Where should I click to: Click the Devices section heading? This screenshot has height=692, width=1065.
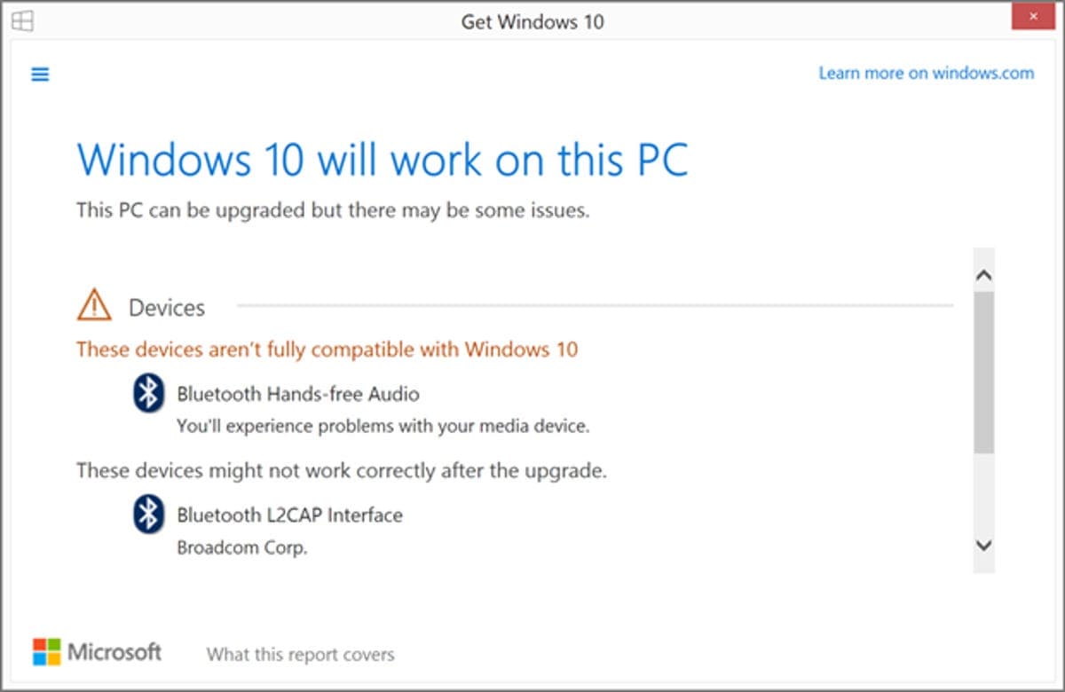pos(167,308)
